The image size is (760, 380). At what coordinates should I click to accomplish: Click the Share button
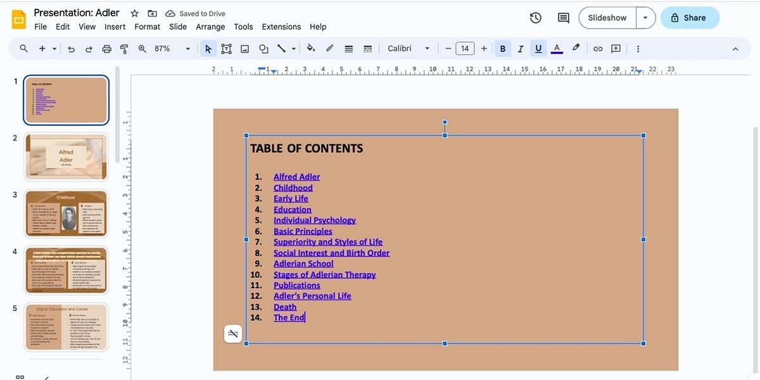coord(690,18)
